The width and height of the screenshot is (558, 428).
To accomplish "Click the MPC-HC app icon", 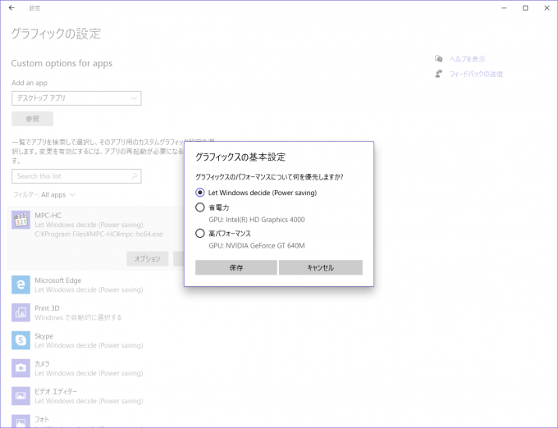I will coord(21,220).
